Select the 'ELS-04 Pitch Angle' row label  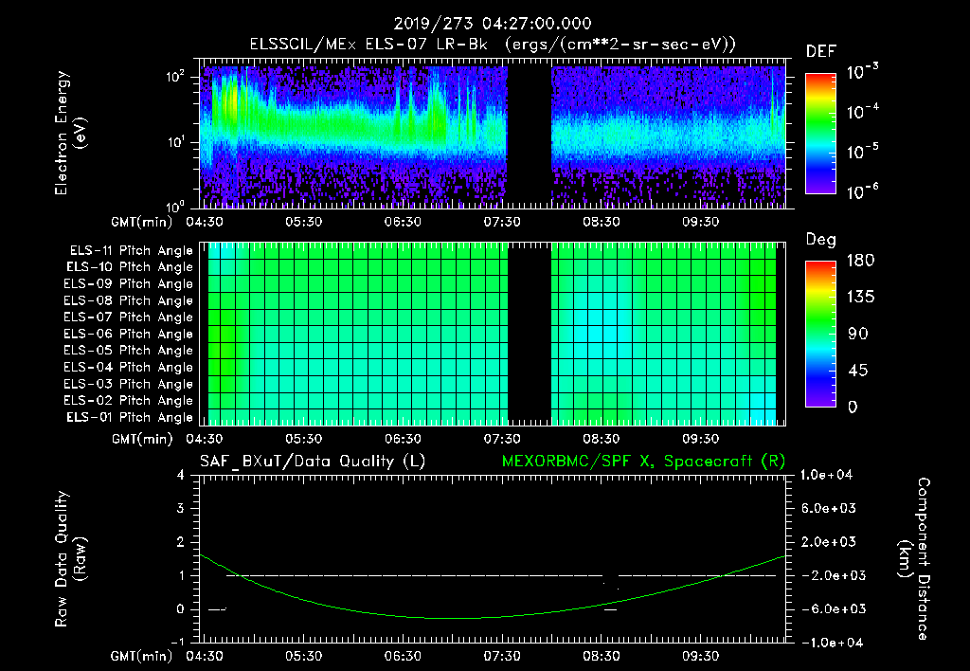[x=128, y=367]
